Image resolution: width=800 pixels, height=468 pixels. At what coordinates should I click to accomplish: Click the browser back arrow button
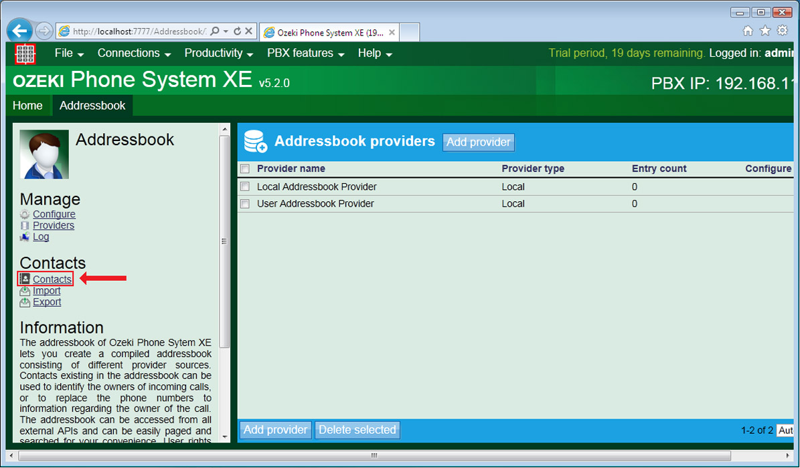[19, 31]
